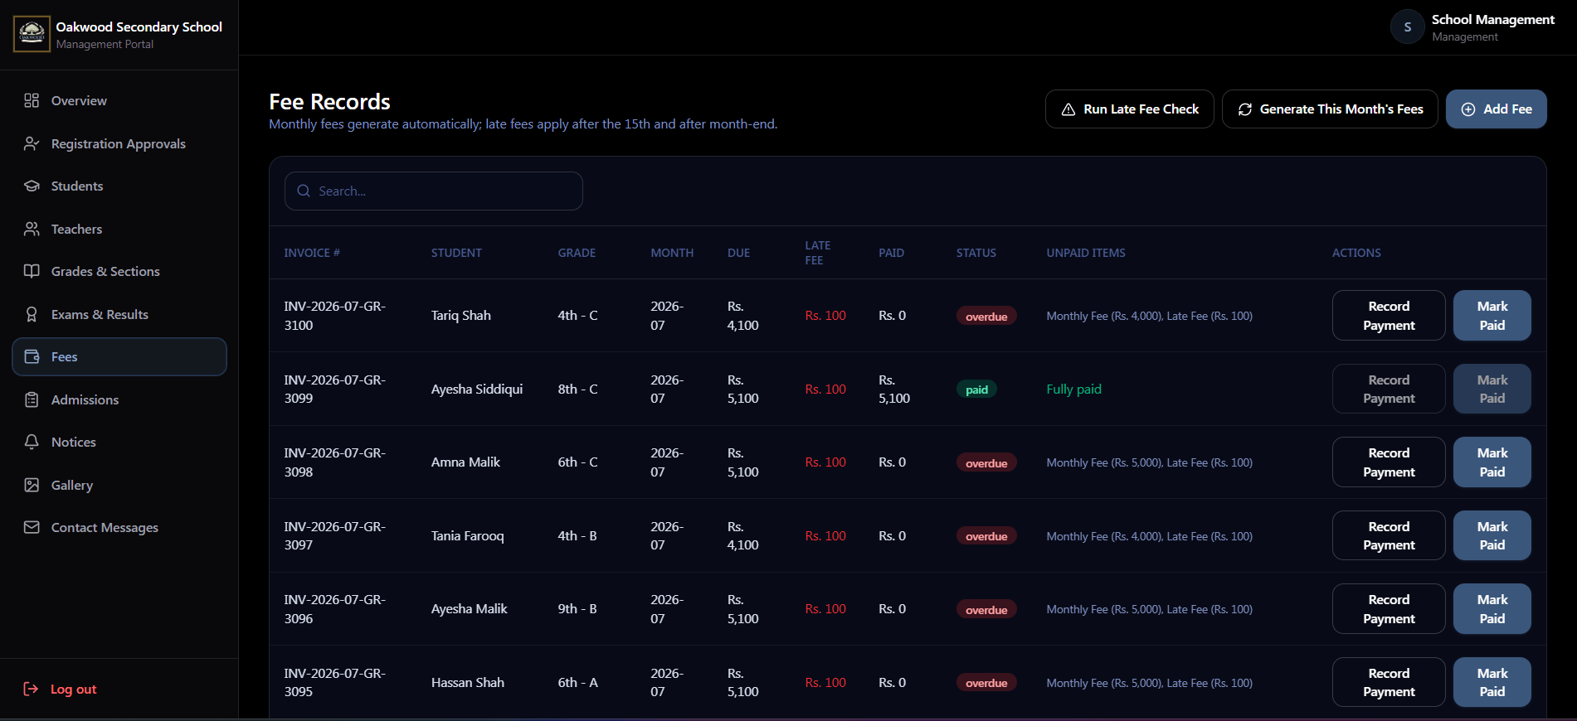Click the Gallery image icon
Screen dimensions: 1577x721
point(32,485)
